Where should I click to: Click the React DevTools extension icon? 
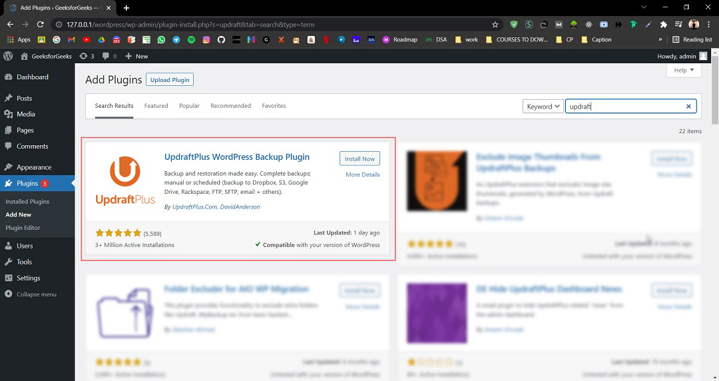(589, 25)
